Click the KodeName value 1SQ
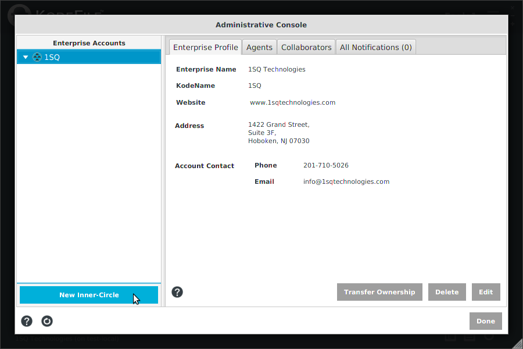523x349 pixels. click(x=255, y=86)
